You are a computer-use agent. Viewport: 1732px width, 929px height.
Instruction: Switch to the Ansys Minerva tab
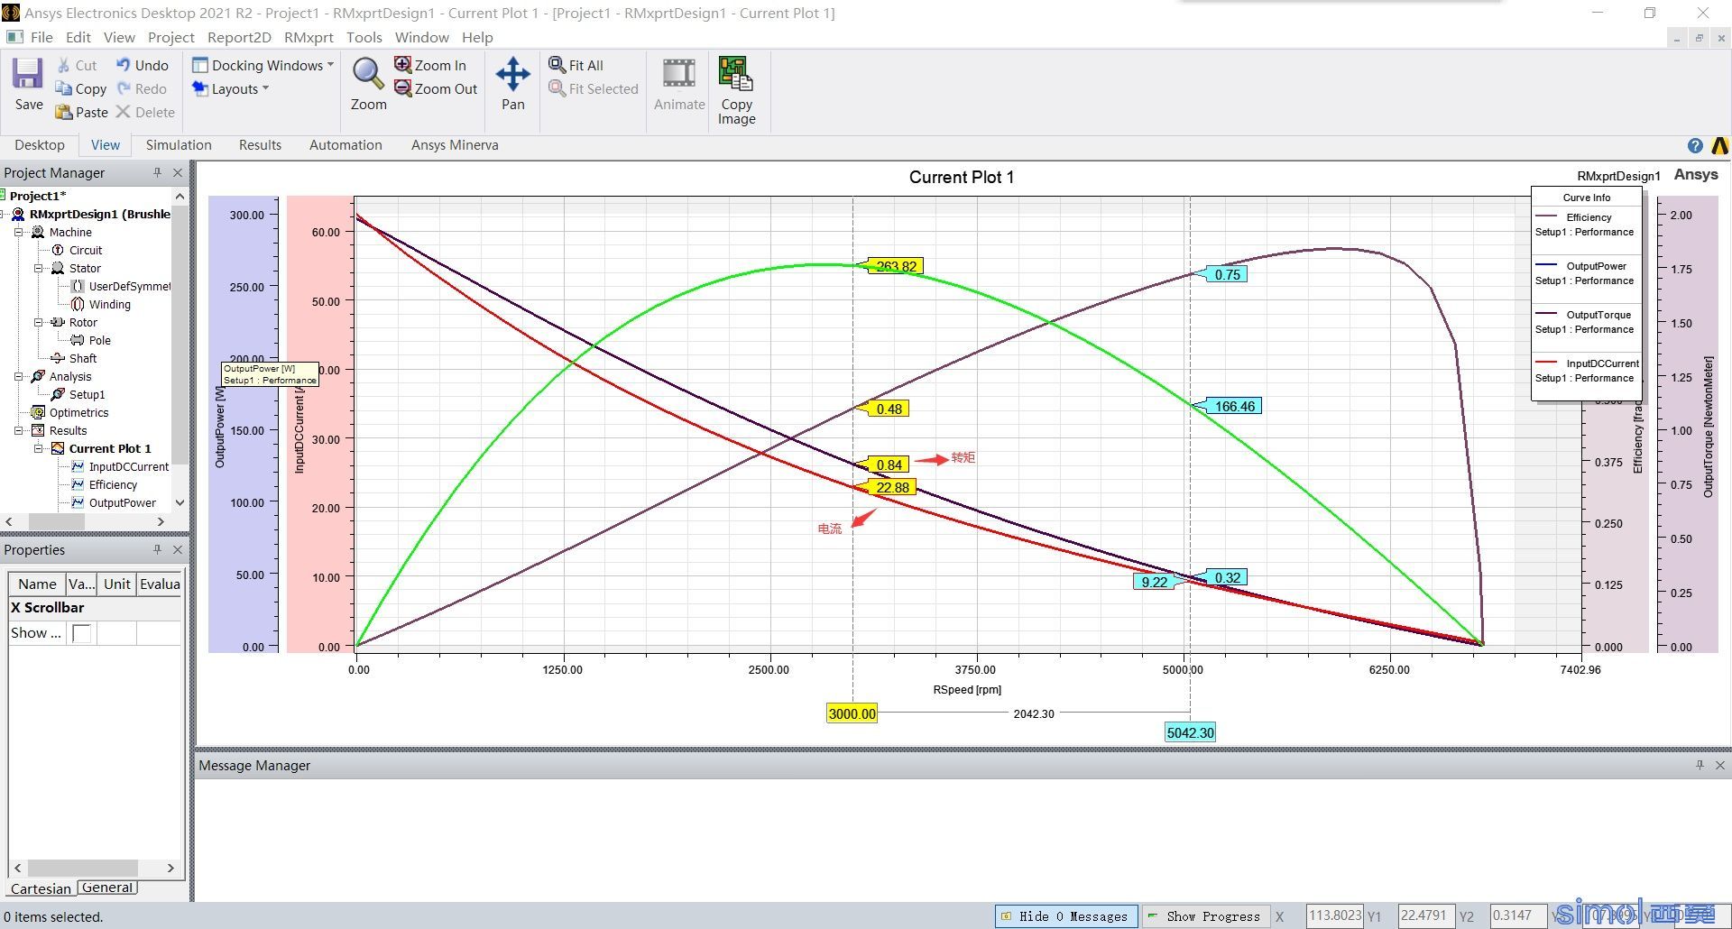pyautogui.click(x=455, y=145)
